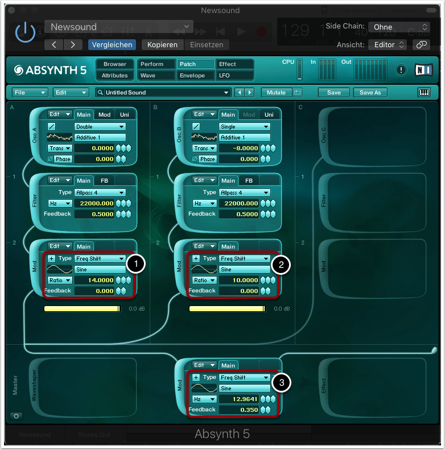Click the master Mod sine waveform preview
The image size is (445, 450).
tap(204, 389)
